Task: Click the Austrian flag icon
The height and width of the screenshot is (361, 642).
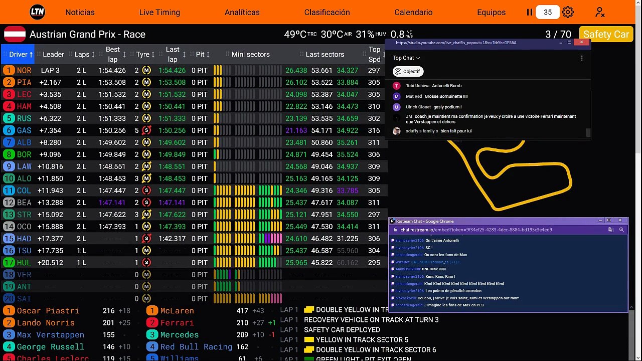Action: coord(15,34)
